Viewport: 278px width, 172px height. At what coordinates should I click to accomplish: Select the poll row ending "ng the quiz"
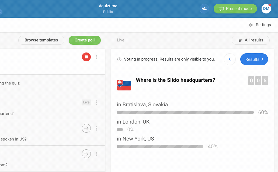[53, 84]
